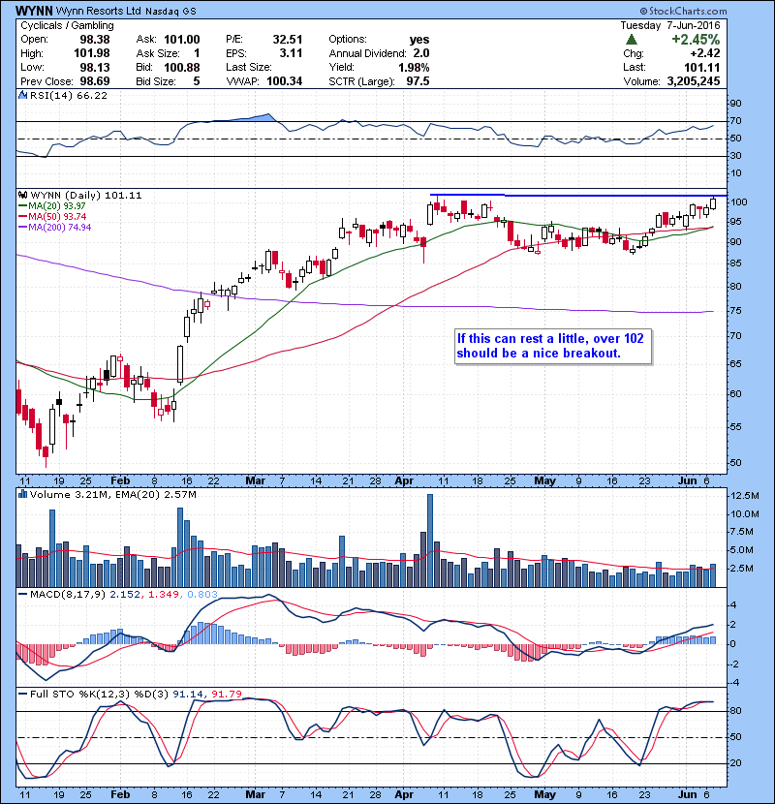
Task: Click the EPS value 3.11
Action: [x=291, y=53]
